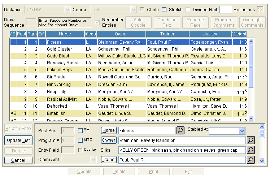
Task: Click the lookup icon next to Silks field
Action: click(251, 150)
